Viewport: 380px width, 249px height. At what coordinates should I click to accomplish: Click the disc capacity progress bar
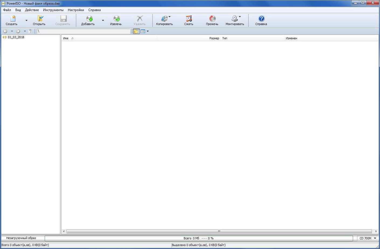tap(199, 238)
